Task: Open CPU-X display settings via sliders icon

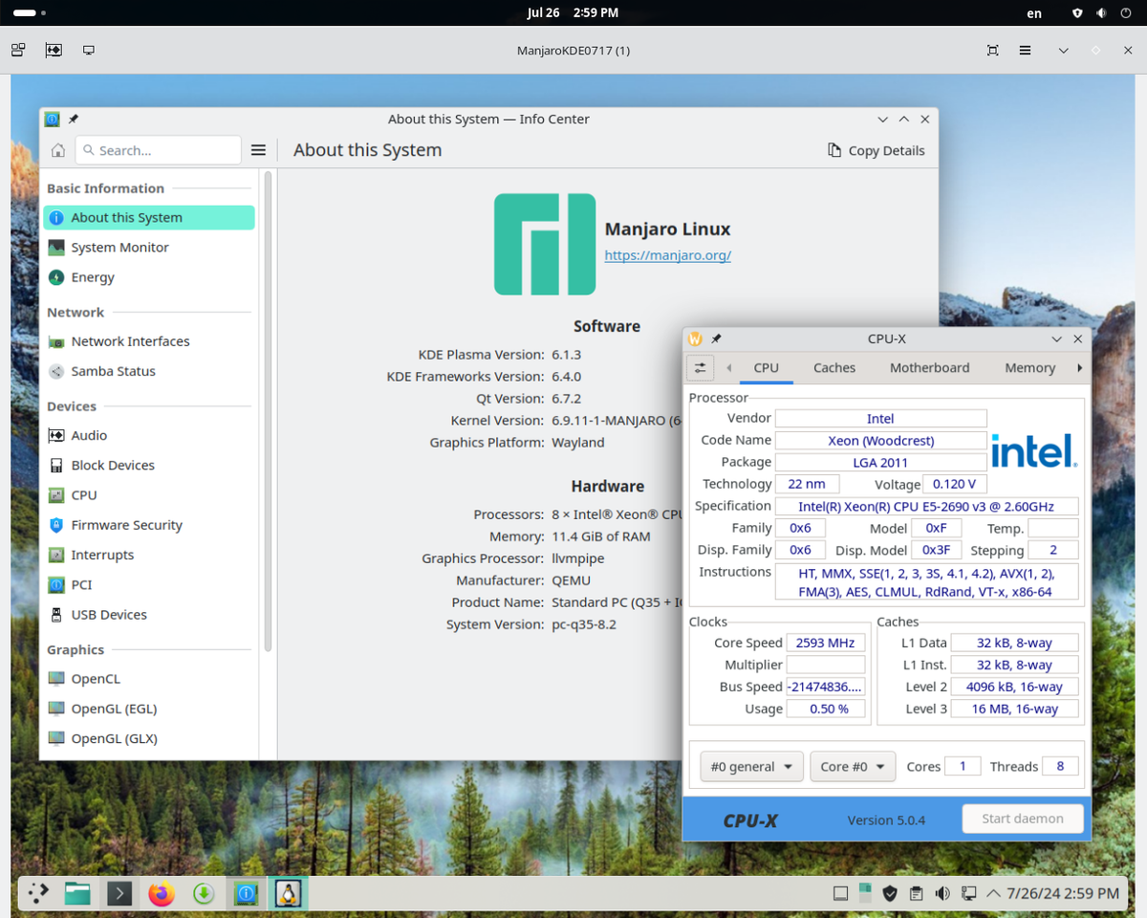Action: pyautogui.click(x=699, y=367)
